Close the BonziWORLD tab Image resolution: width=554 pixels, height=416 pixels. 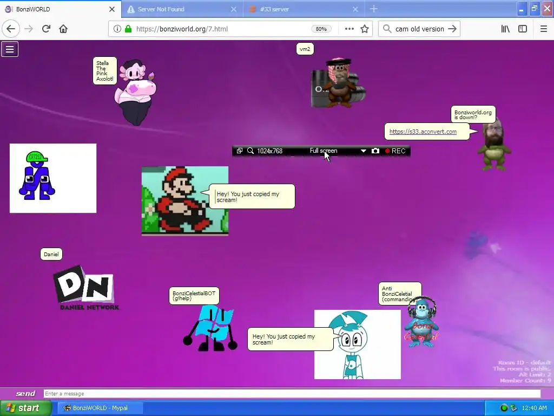point(111,9)
